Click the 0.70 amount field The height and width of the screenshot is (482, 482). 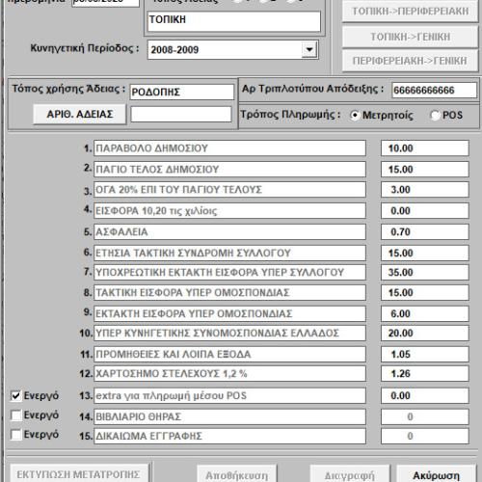[x=425, y=231]
